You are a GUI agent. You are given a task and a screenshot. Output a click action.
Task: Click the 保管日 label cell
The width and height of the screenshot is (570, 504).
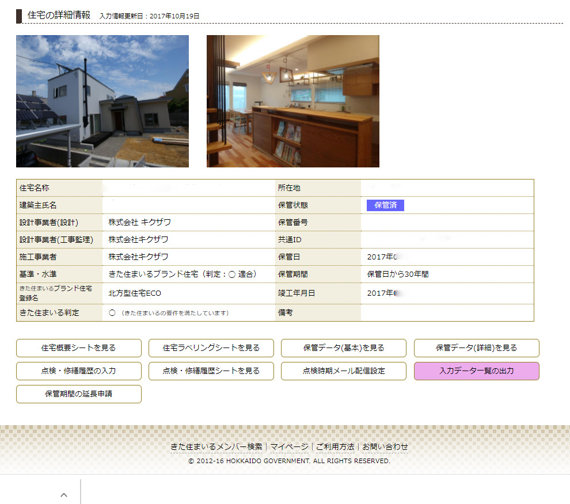tap(318, 257)
